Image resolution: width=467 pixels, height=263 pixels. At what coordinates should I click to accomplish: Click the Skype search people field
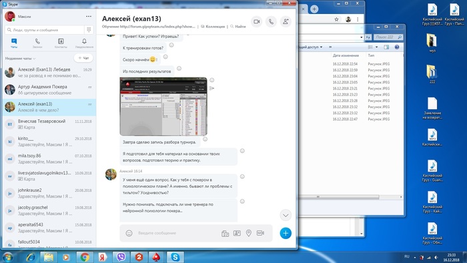[x=45, y=30]
